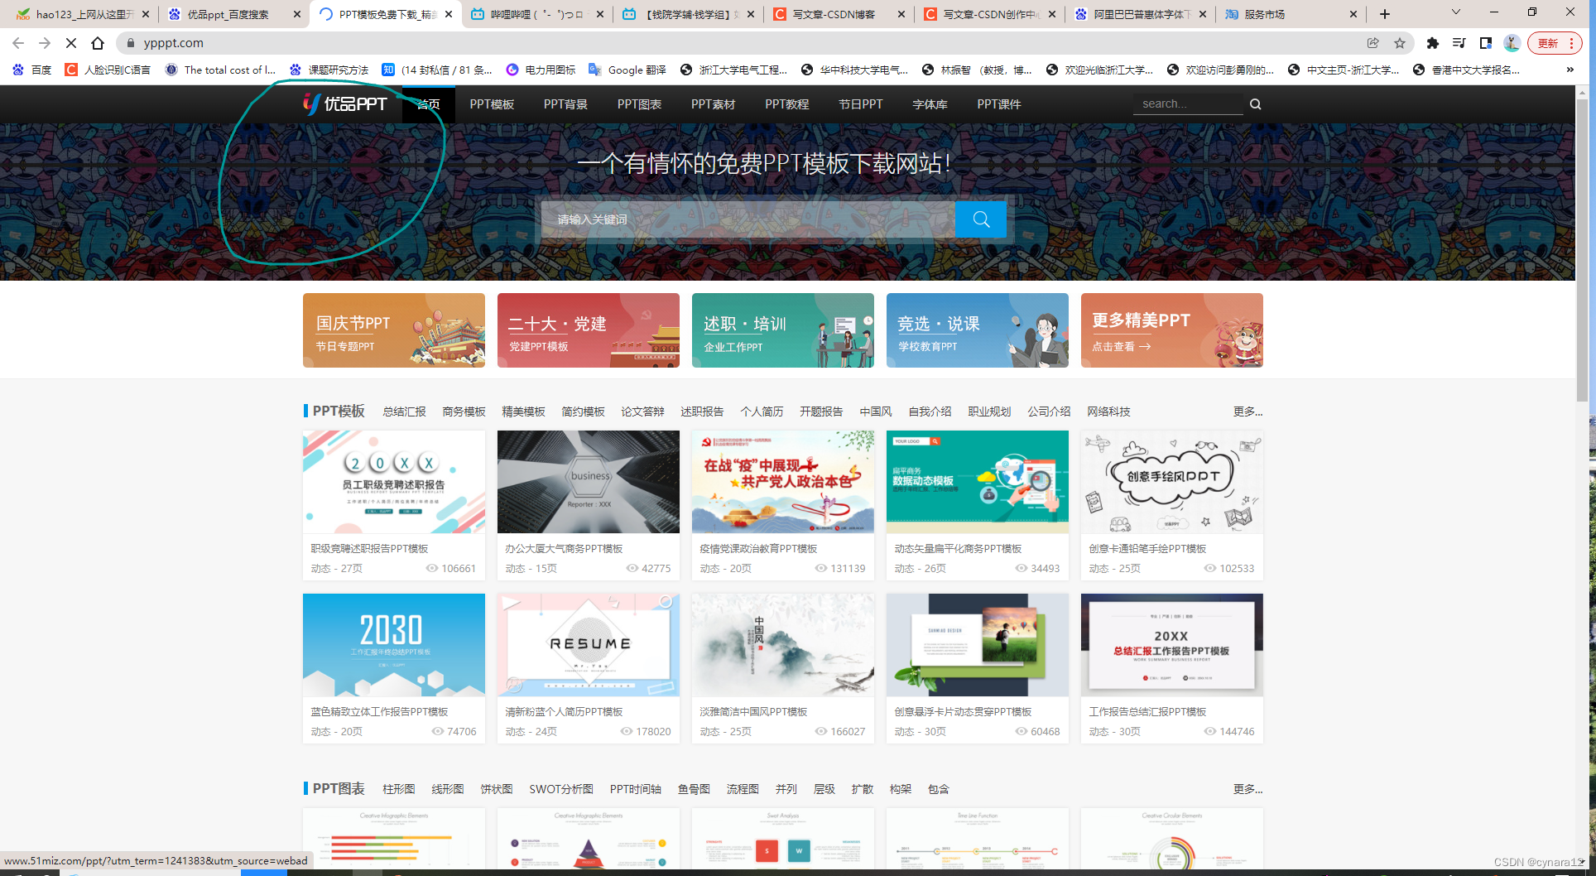Open the PPT模板 nav menu

pos(492,104)
